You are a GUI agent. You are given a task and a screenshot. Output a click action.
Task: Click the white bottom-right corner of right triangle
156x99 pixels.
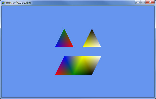click(x=100, y=46)
